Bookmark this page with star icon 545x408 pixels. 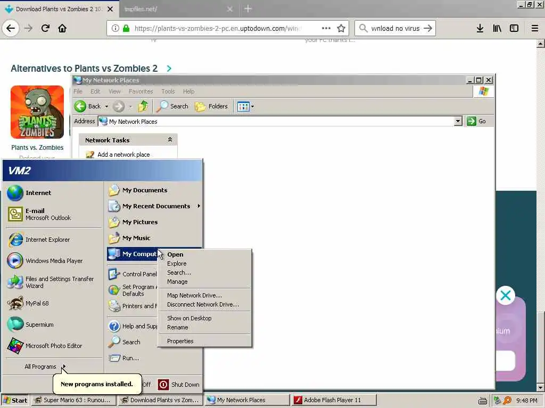[x=341, y=28]
